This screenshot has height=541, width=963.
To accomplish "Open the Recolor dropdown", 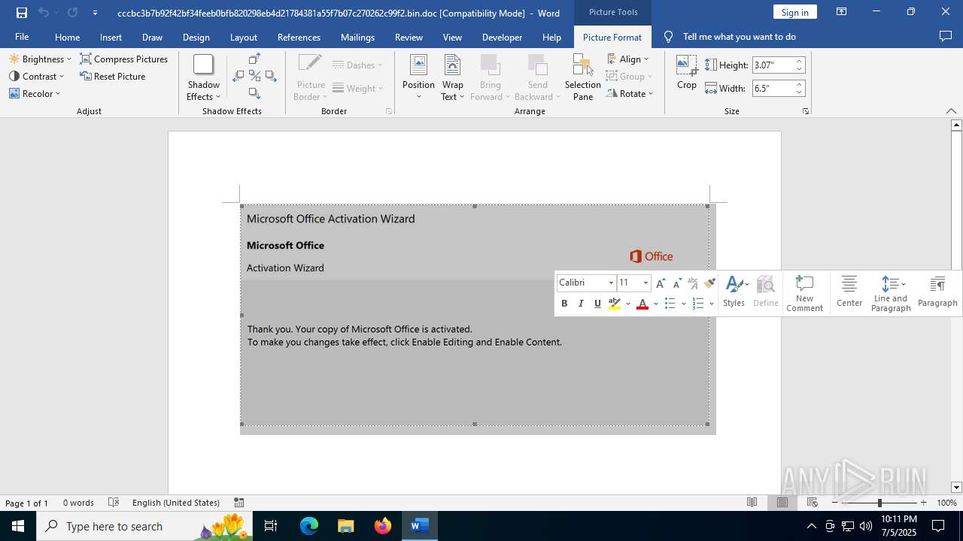I will pyautogui.click(x=35, y=94).
